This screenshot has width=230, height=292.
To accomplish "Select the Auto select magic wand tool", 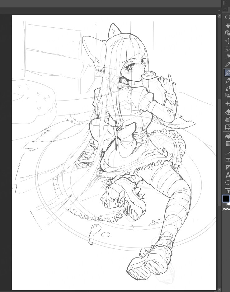I will pyautogui.click(x=228, y=56).
